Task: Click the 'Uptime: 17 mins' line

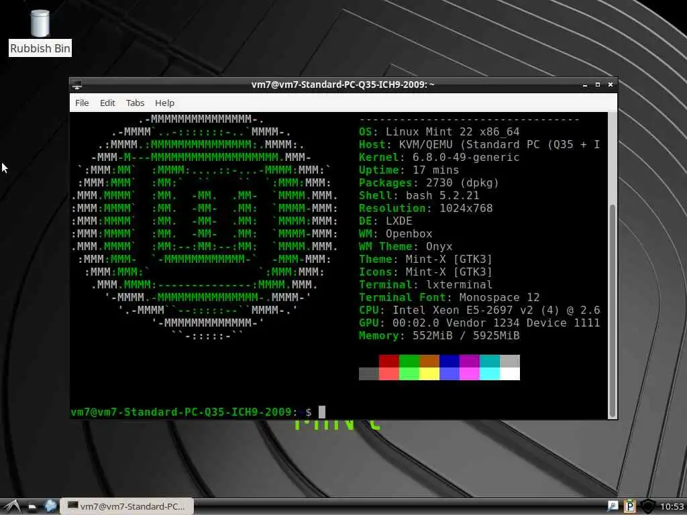Action: (409, 170)
